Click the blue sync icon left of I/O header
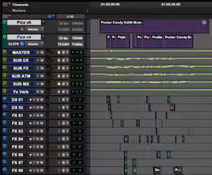 (50, 16)
